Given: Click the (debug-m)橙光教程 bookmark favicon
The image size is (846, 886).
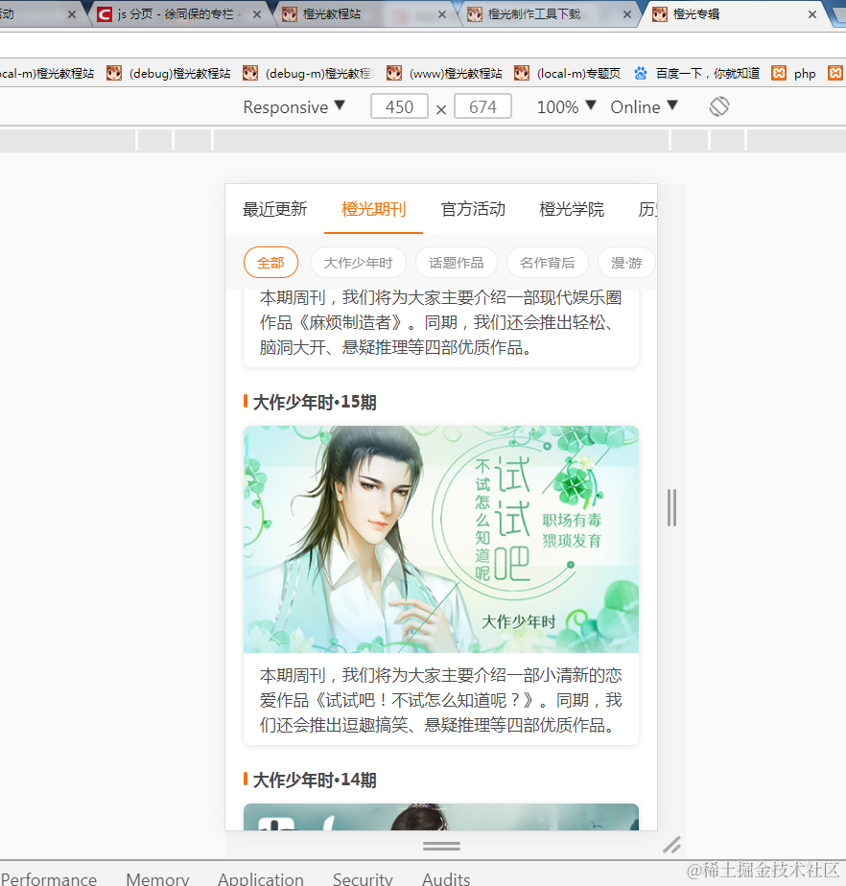Looking at the screenshot, I should coord(250,73).
